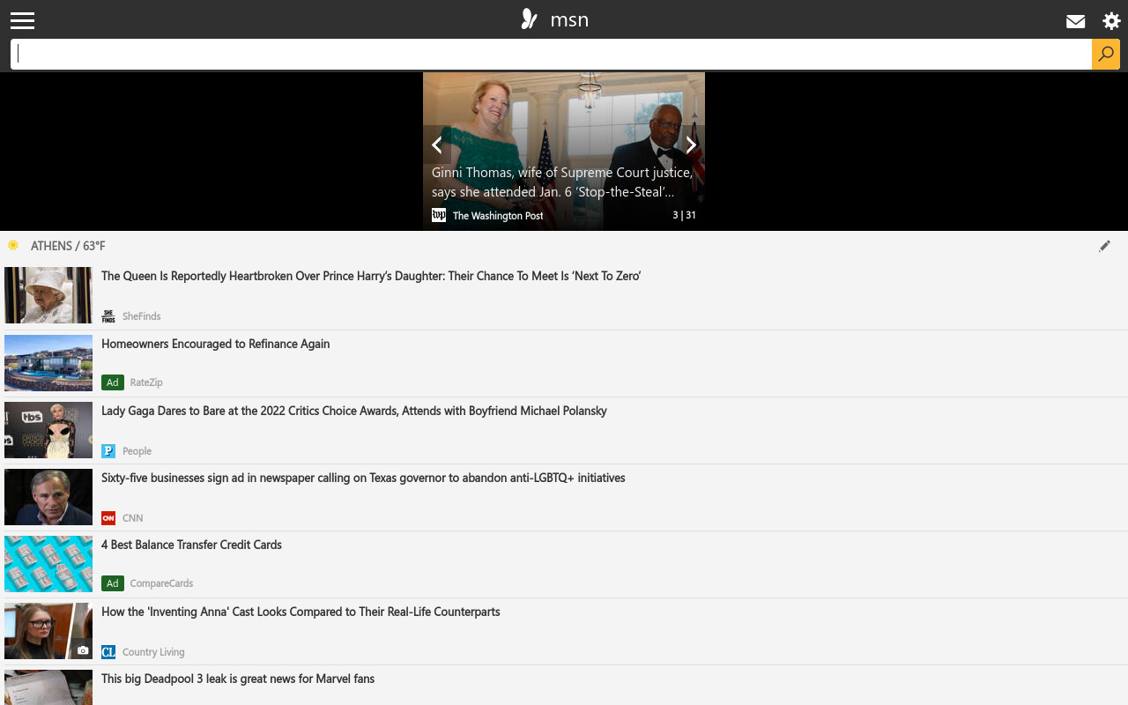Click the sunny weather icon
This screenshot has height=705, width=1128.
13,245
